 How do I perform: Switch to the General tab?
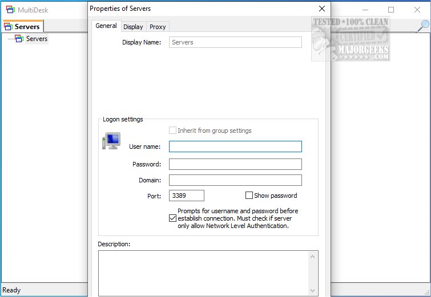(106, 26)
